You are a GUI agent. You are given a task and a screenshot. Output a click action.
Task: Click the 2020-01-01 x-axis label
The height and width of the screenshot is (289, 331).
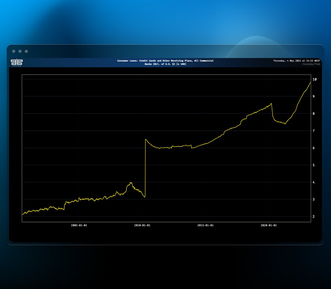[x=269, y=225]
